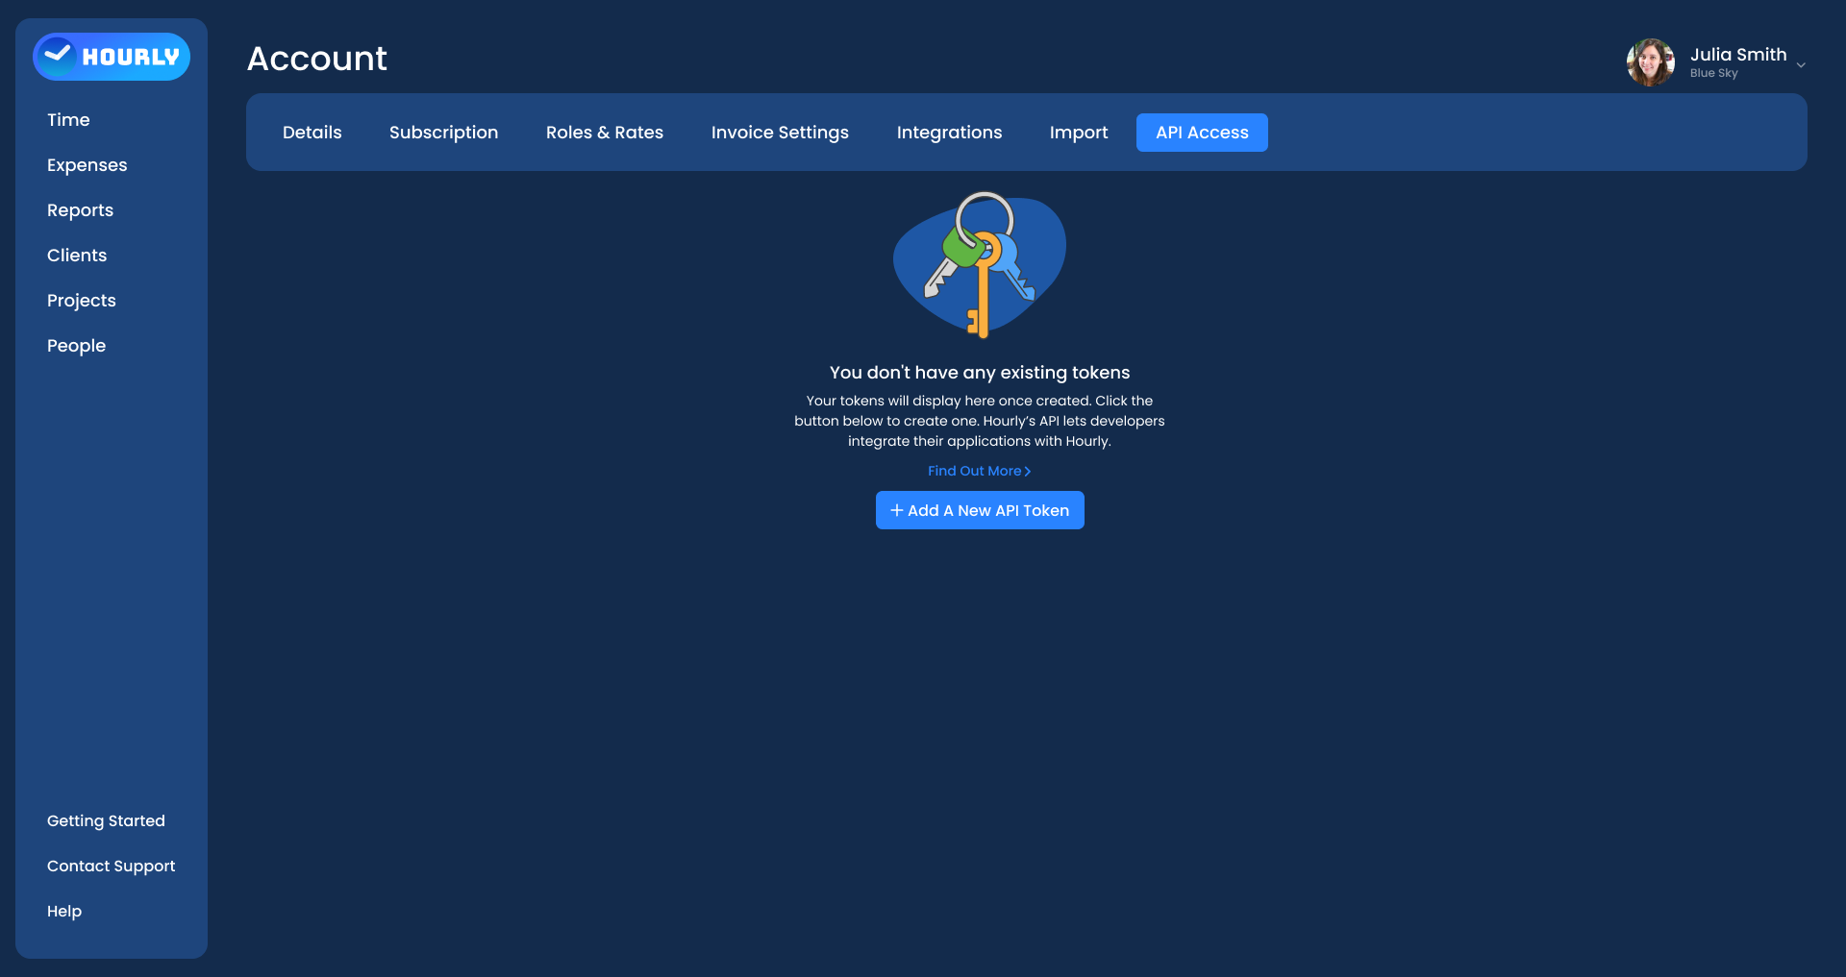Open the Subscription tab

(x=443, y=133)
